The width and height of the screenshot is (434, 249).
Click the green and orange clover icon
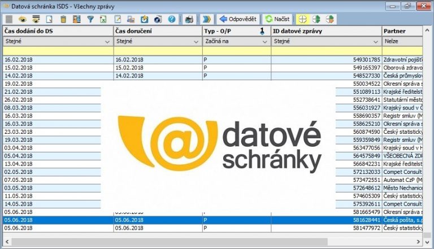coord(329,19)
